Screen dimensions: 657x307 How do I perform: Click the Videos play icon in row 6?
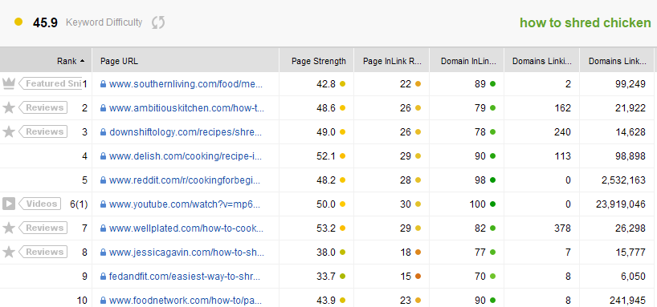pos(8,204)
